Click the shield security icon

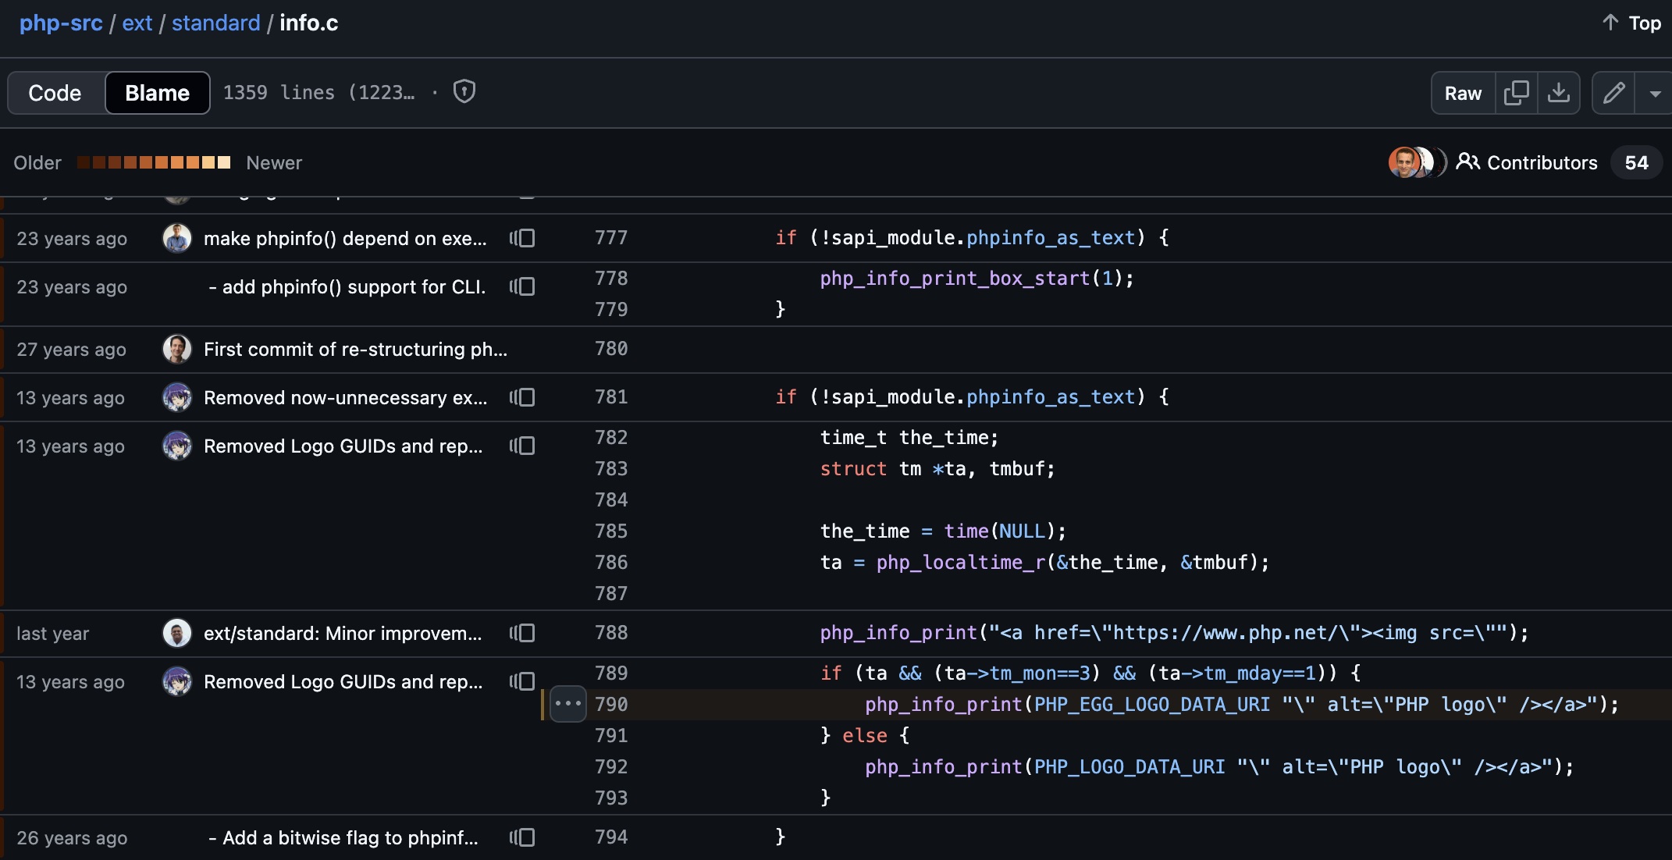point(464,92)
